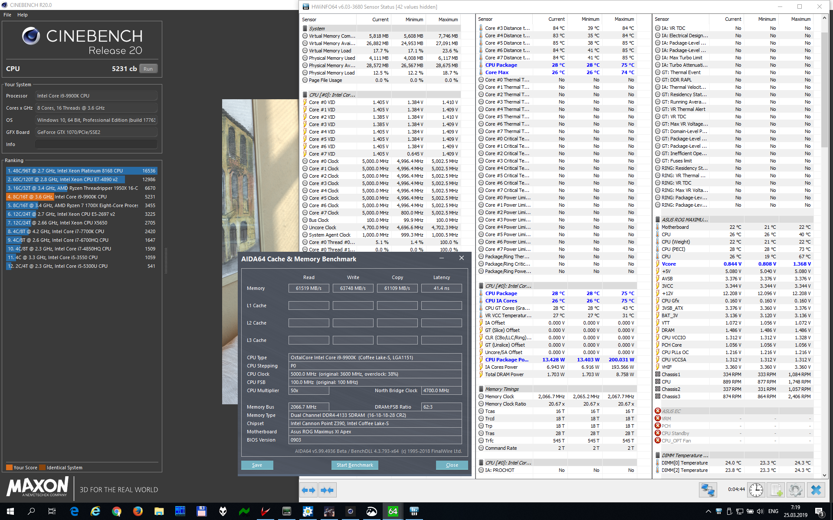Image resolution: width=833 pixels, height=520 pixels.
Task: Close sensors with blue X icon
Action: coord(816,490)
